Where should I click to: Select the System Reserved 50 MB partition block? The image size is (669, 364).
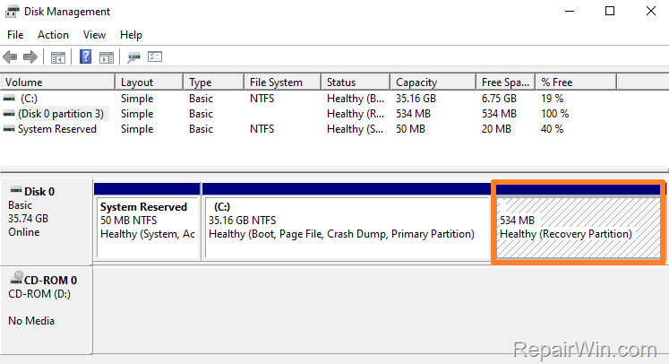(148, 228)
